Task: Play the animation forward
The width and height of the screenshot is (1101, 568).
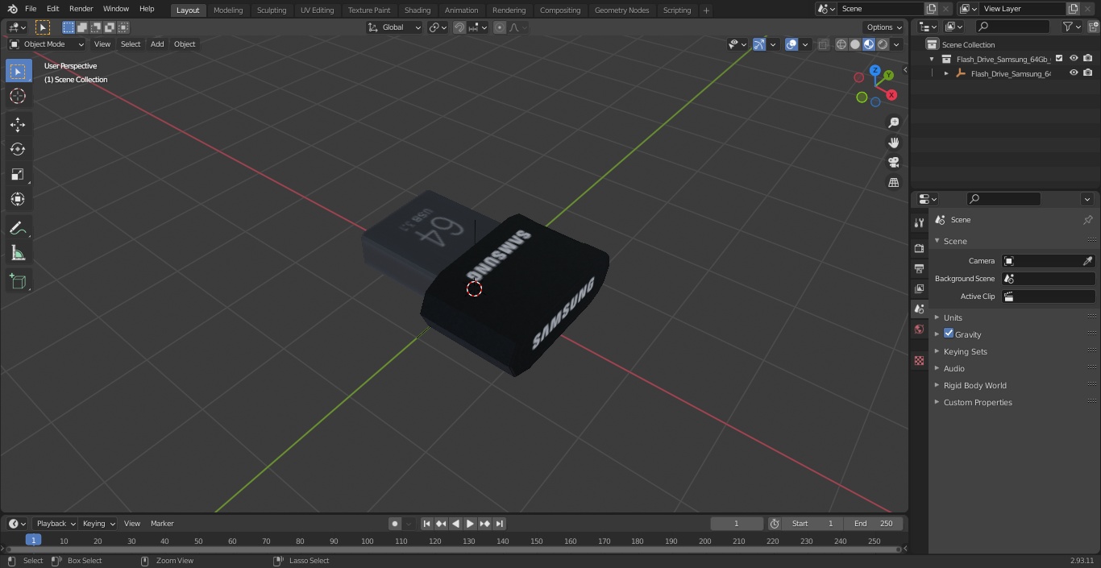Action: (470, 524)
